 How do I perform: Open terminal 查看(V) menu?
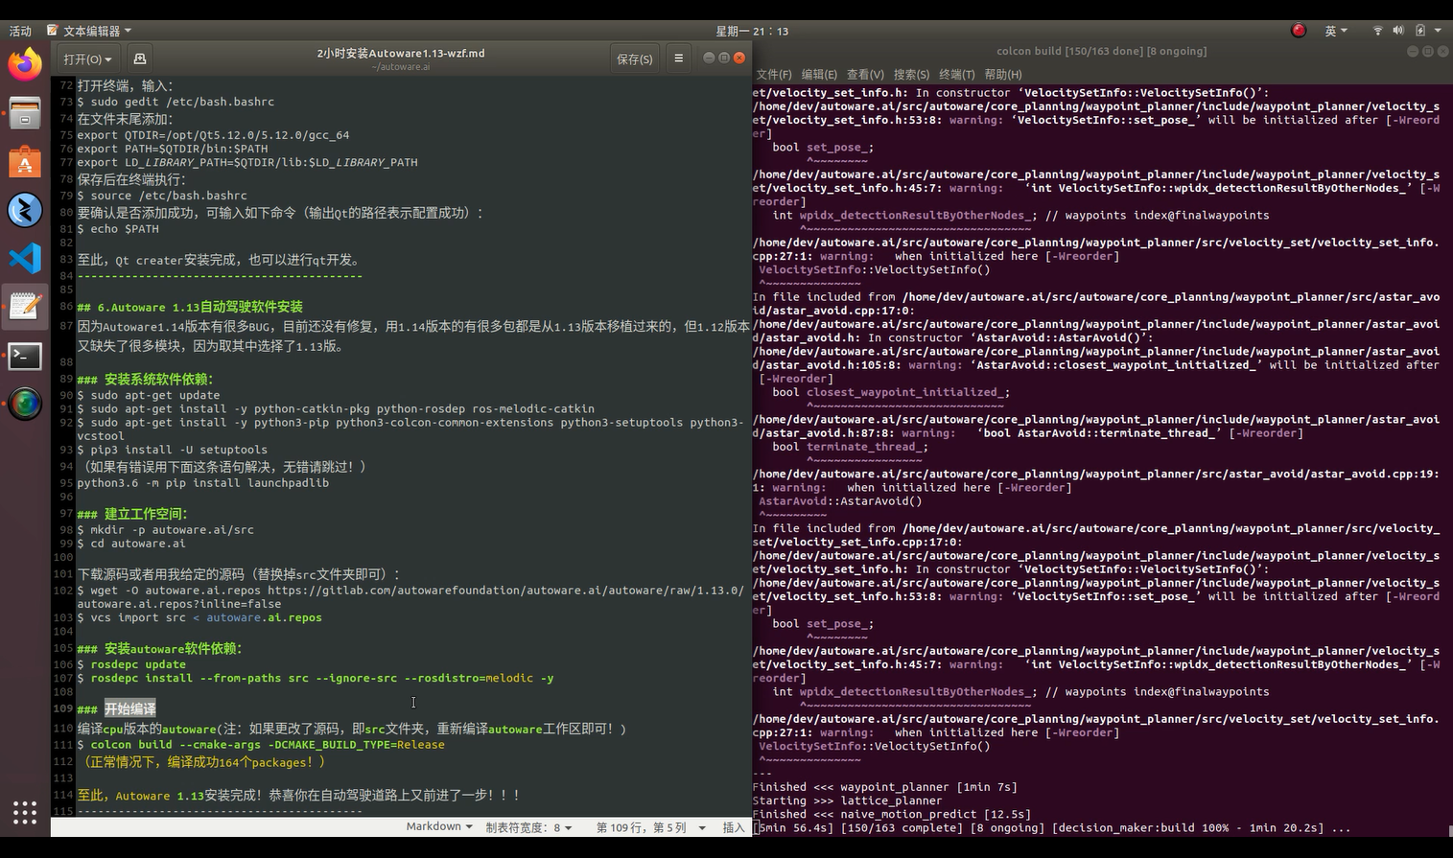[x=865, y=74]
